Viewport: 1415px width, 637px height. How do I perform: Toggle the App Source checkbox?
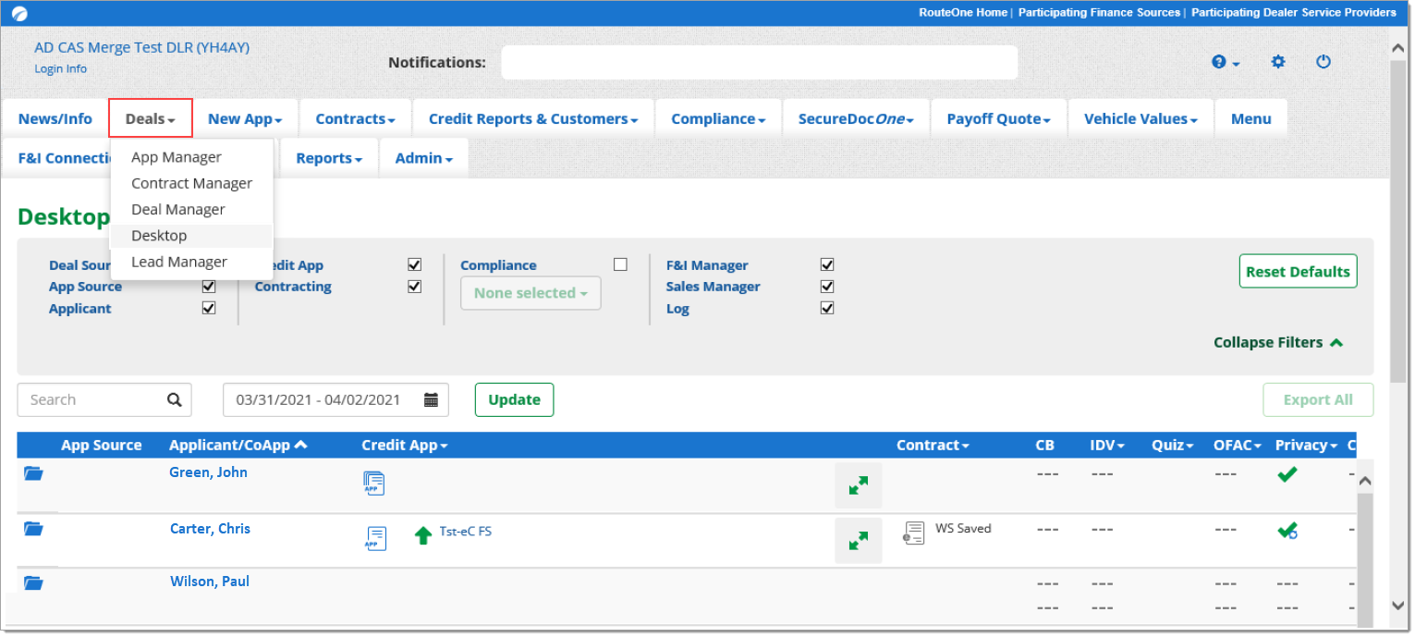209,287
